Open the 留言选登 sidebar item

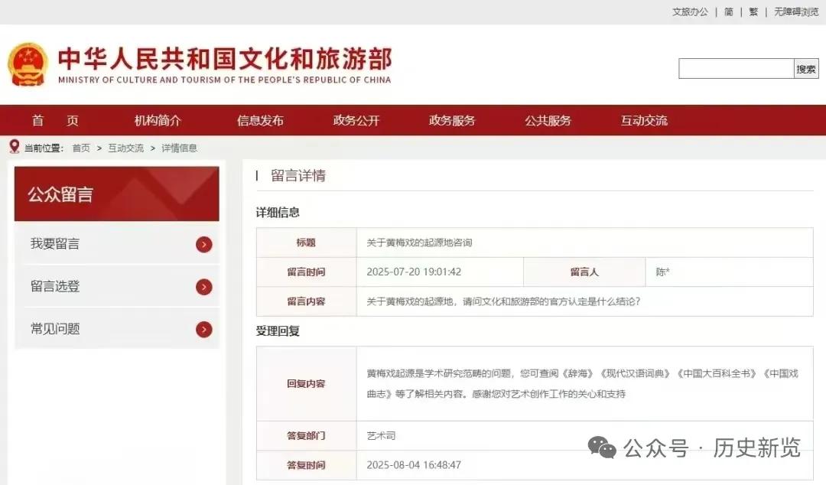[x=117, y=286]
